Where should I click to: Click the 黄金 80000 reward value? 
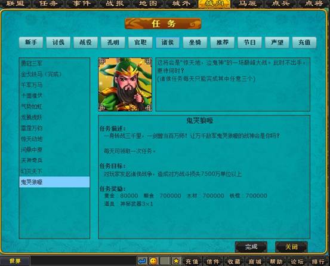tap(129, 196)
